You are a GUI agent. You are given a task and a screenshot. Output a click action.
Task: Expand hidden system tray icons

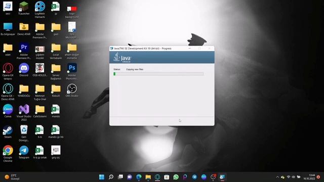pyautogui.click(x=277, y=177)
